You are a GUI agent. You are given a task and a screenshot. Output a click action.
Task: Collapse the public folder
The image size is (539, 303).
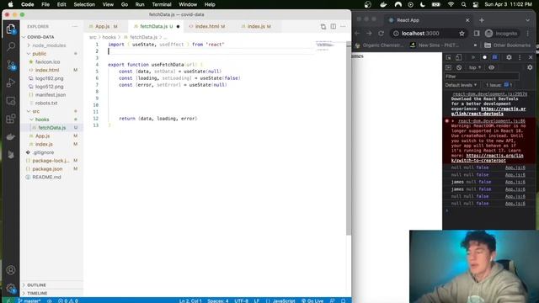click(51, 54)
